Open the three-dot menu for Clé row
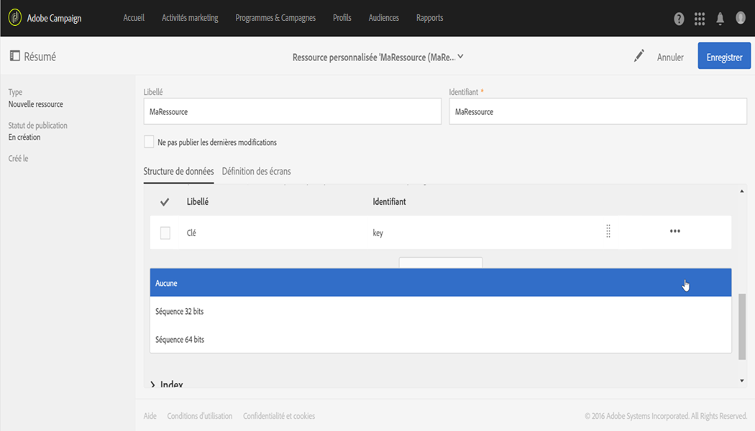 (x=674, y=231)
